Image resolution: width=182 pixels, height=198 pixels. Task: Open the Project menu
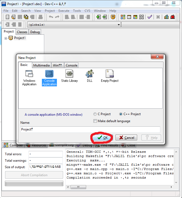click(50, 11)
